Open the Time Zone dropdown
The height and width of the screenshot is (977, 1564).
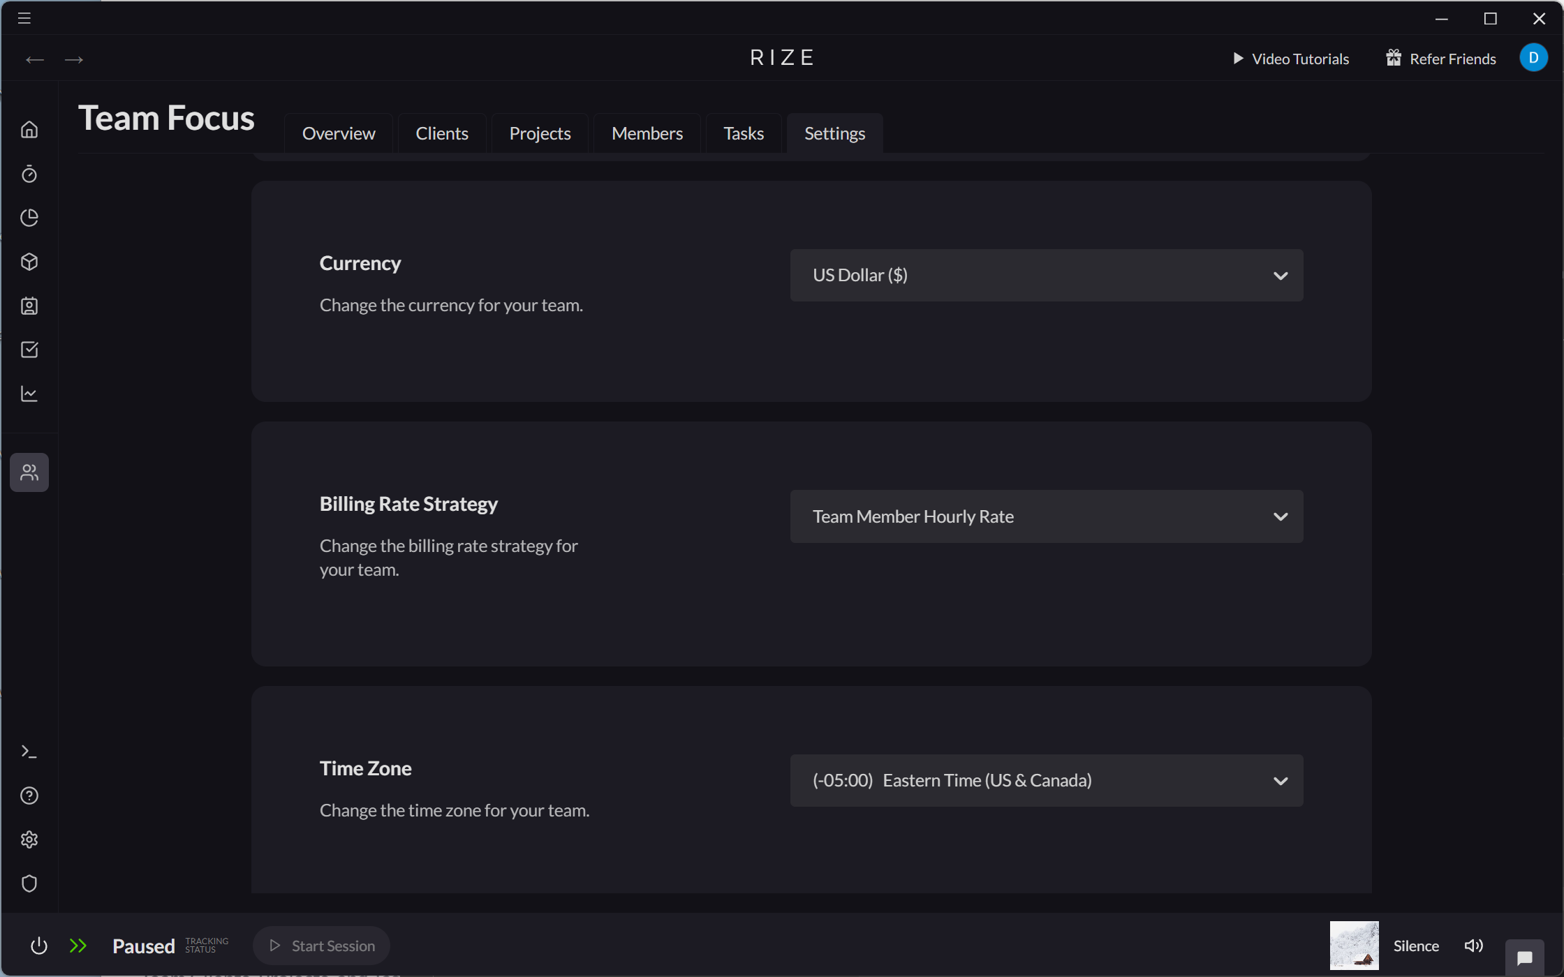pyautogui.click(x=1047, y=780)
